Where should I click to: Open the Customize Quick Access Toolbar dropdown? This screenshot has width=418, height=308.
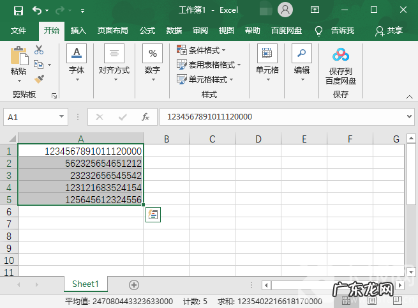coord(82,11)
